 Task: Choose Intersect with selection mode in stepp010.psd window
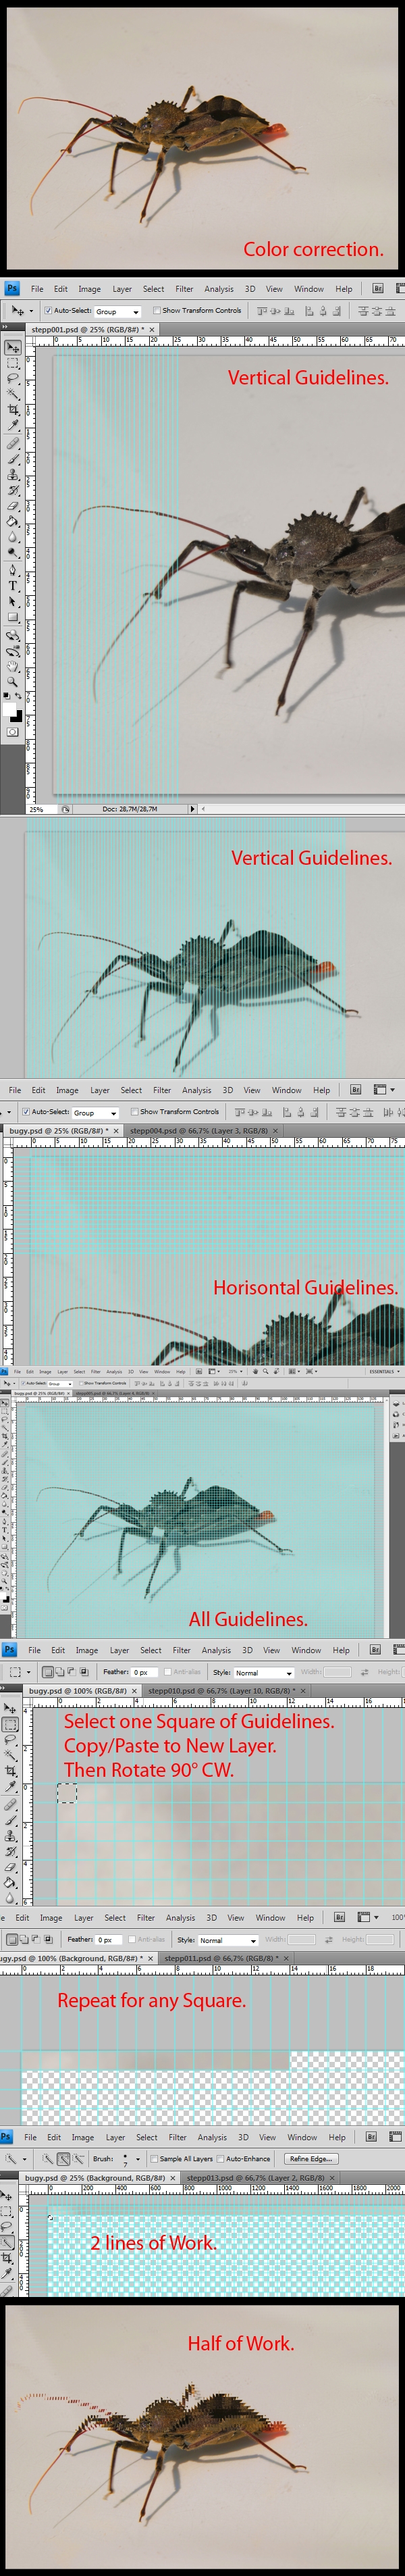(84, 1672)
